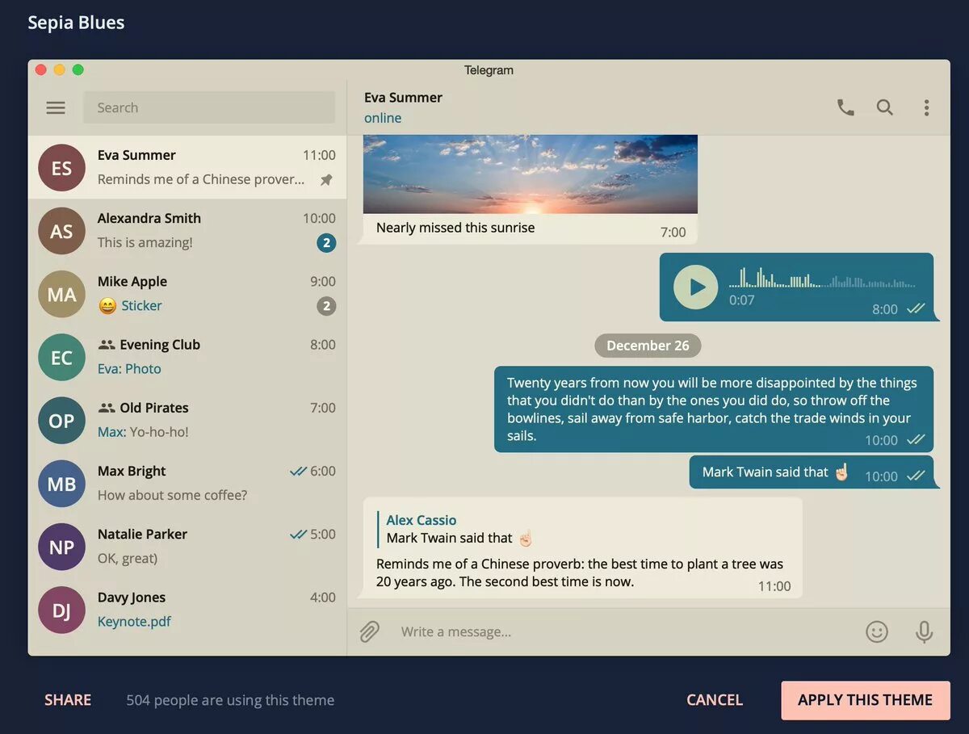
Task: Seek within the voice message waveform
Action: pyautogui.click(x=822, y=279)
